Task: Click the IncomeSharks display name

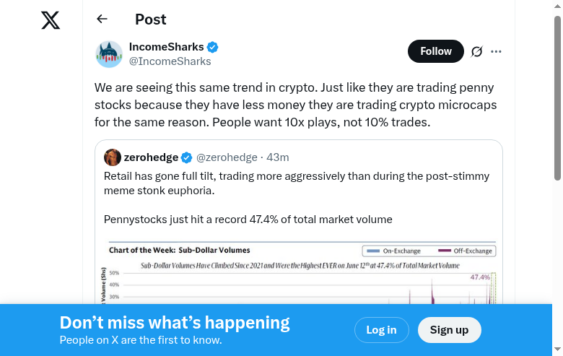Action: pyautogui.click(x=166, y=47)
